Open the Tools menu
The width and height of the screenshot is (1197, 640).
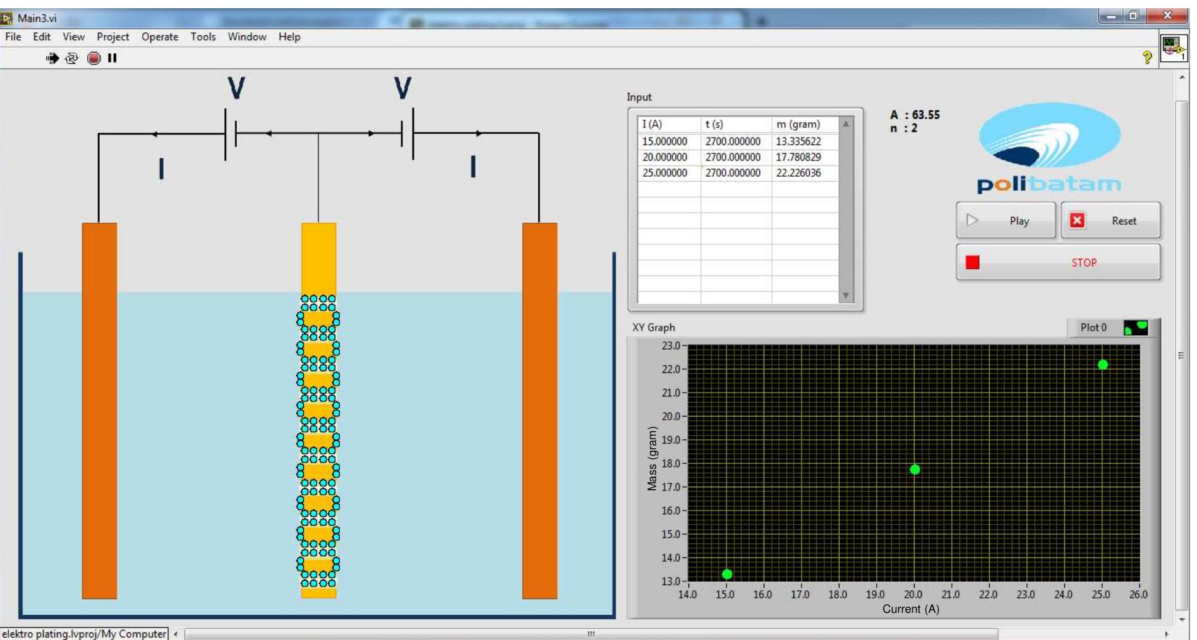coord(203,37)
